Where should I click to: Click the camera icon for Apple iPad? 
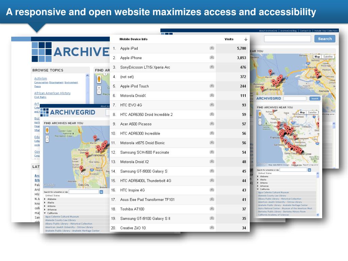click(x=212, y=48)
